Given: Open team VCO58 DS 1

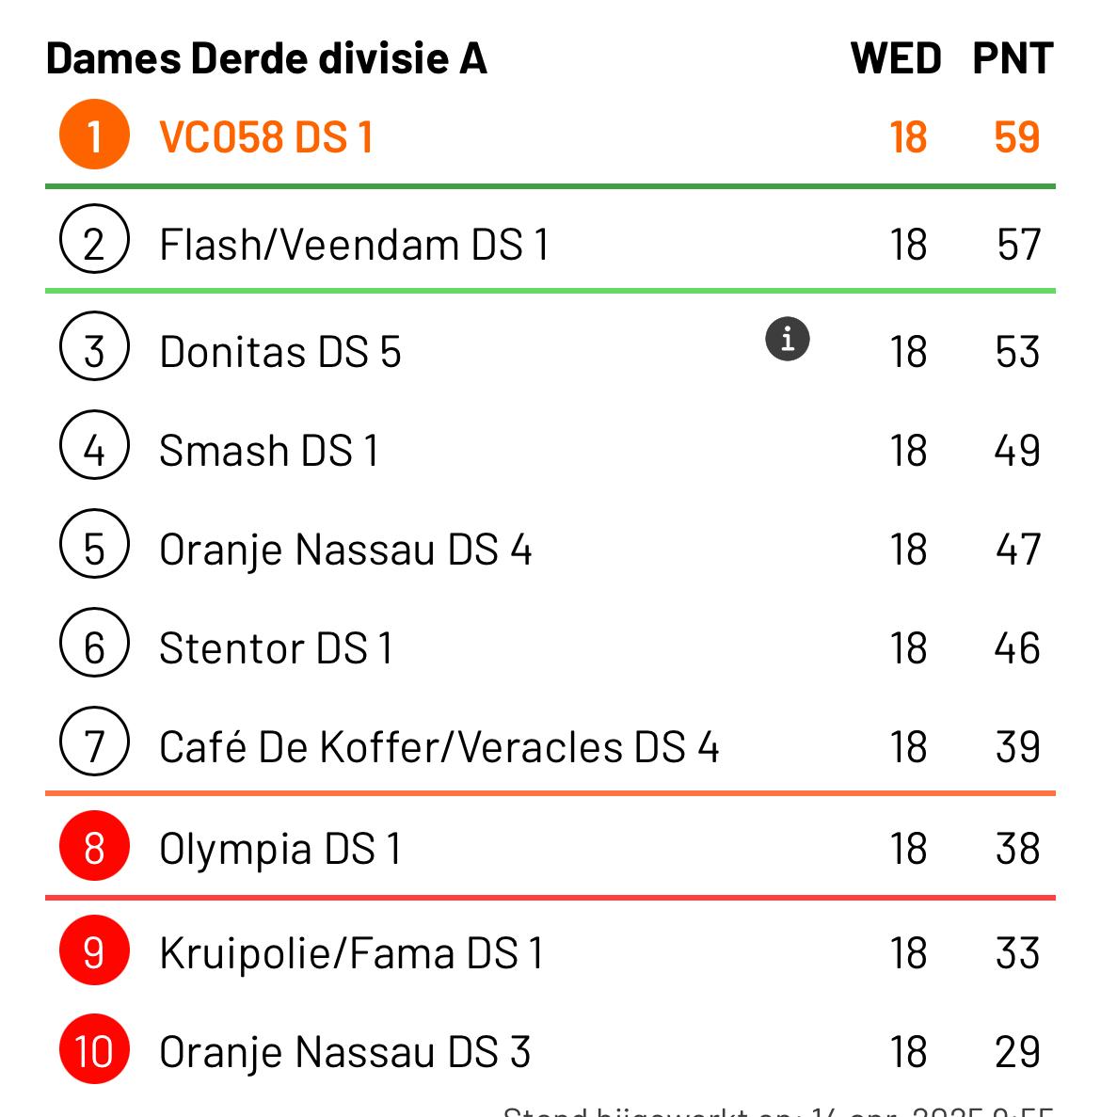Looking at the screenshot, I should point(550,136).
